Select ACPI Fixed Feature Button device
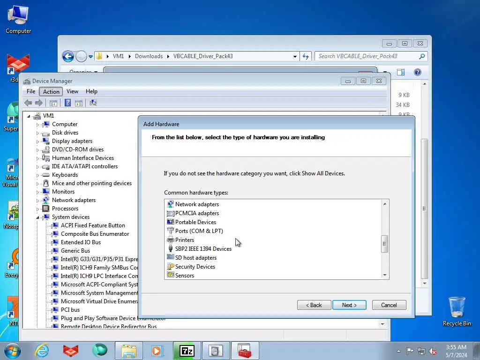Image resolution: width=480 pixels, height=360 pixels. 93,225
